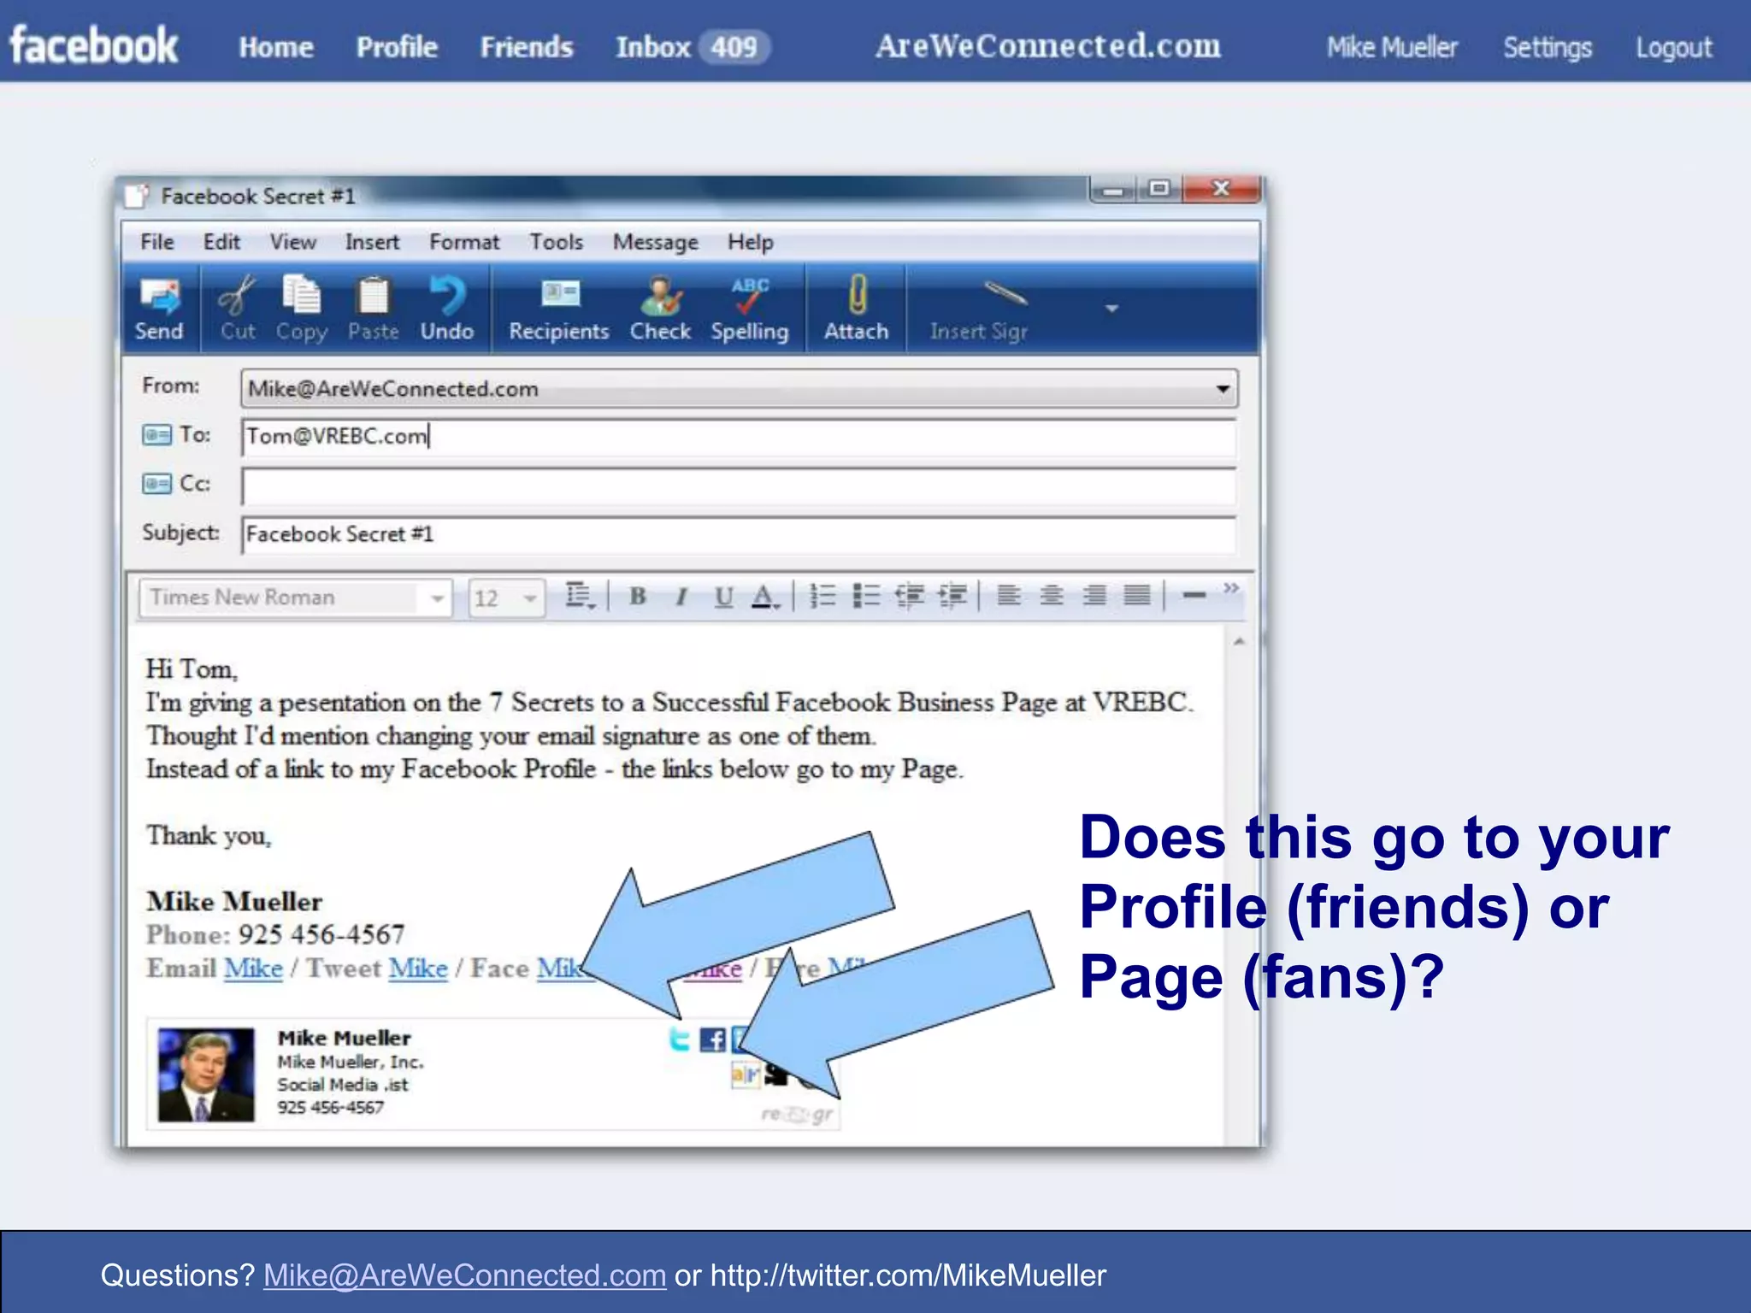Open the Help menu
The image size is (1751, 1313).
point(751,242)
